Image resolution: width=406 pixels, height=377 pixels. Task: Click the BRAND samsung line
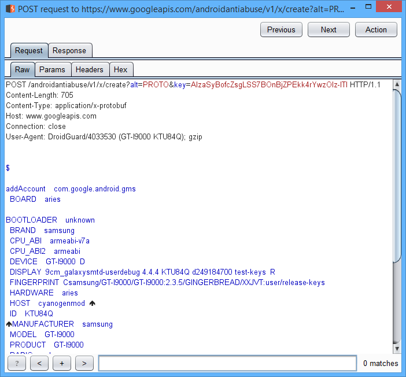[42, 230]
